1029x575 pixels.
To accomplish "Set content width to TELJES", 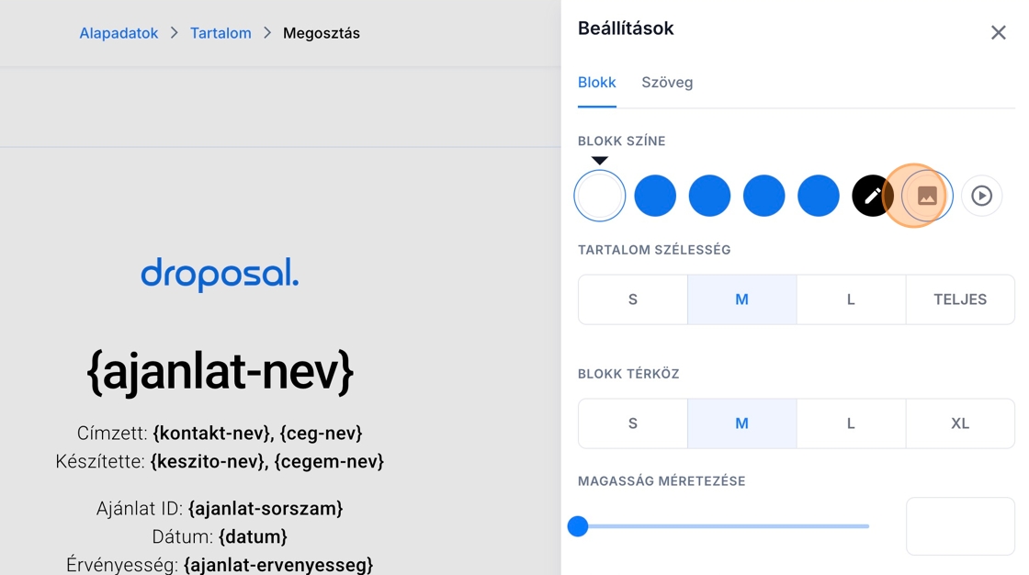I will coord(960,299).
